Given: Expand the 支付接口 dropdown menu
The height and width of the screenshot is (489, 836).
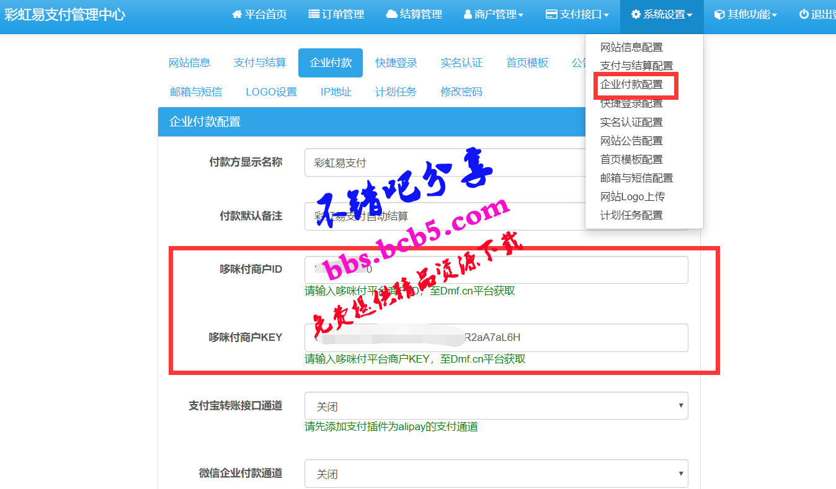Looking at the screenshot, I should (577, 14).
